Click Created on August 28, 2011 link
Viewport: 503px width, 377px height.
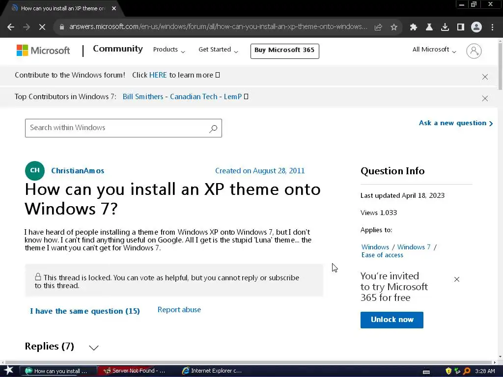point(260,170)
